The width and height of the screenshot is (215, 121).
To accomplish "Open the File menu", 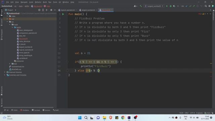I will (7, 2).
